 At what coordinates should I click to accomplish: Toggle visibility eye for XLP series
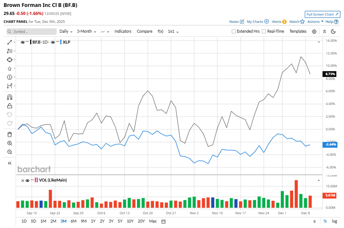pyautogui.click(x=53, y=42)
